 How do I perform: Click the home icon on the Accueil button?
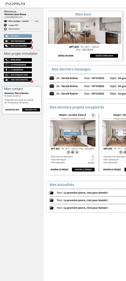pyautogui.click(x=6, y=36)
